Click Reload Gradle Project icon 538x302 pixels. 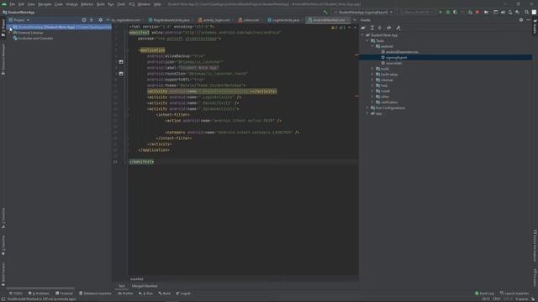[363, 28]
